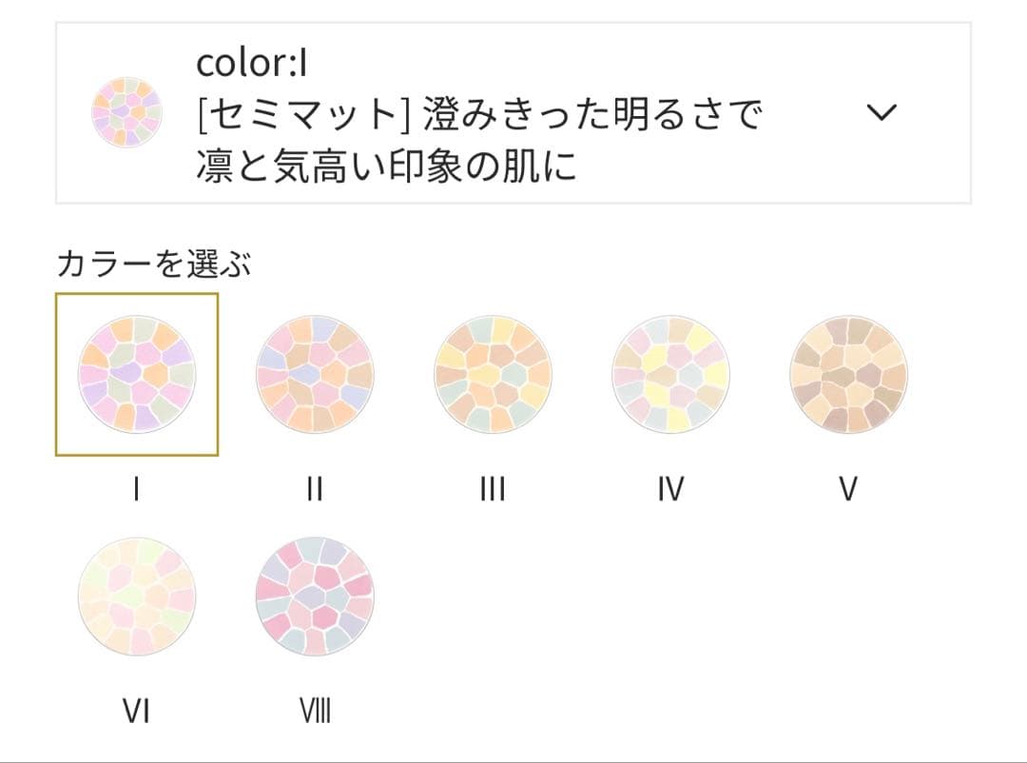Select the color II mosaic swatch
1027x763 pixels.
[317, 374]
